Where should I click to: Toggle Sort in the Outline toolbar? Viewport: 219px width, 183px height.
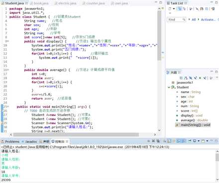click(x=186, y=77)
